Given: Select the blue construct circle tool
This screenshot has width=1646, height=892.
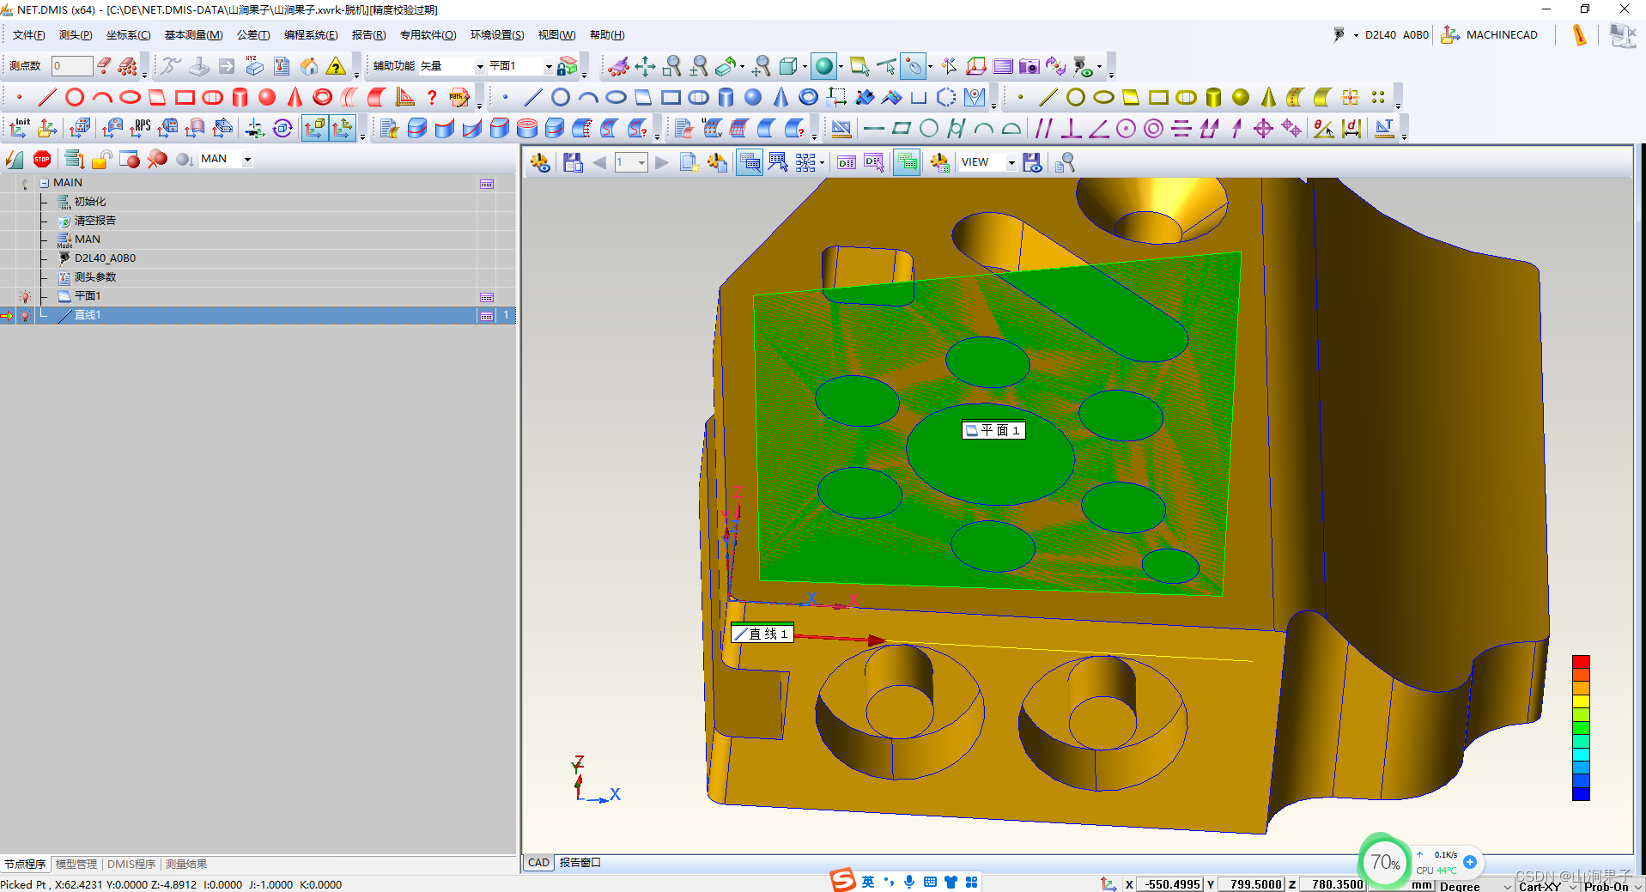Looking at the screenshot, I should point(561,97).
